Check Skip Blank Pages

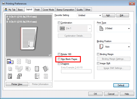pyautogui.click(x=59, y=59)
